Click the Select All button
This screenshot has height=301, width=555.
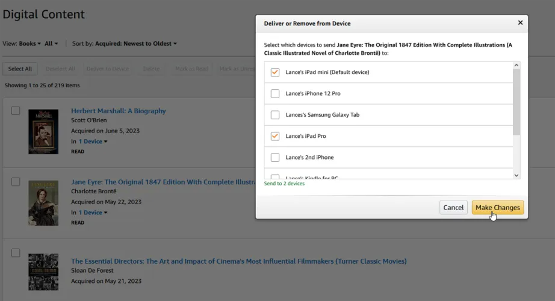20,69
